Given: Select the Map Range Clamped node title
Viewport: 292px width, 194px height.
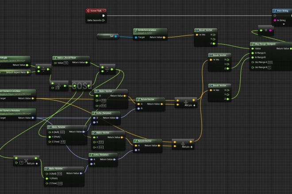Looking at the screenshot, I should (265, 44).
